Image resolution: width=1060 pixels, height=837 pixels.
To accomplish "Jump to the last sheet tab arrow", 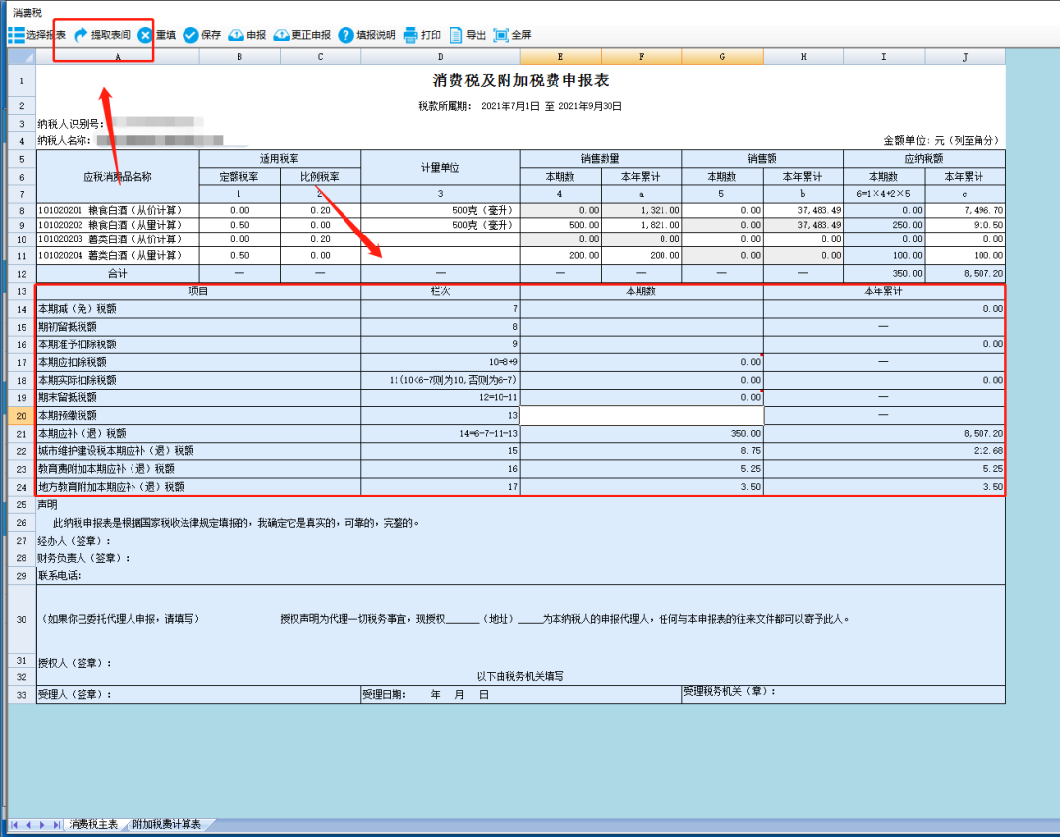I will click(x=56, y=825).
